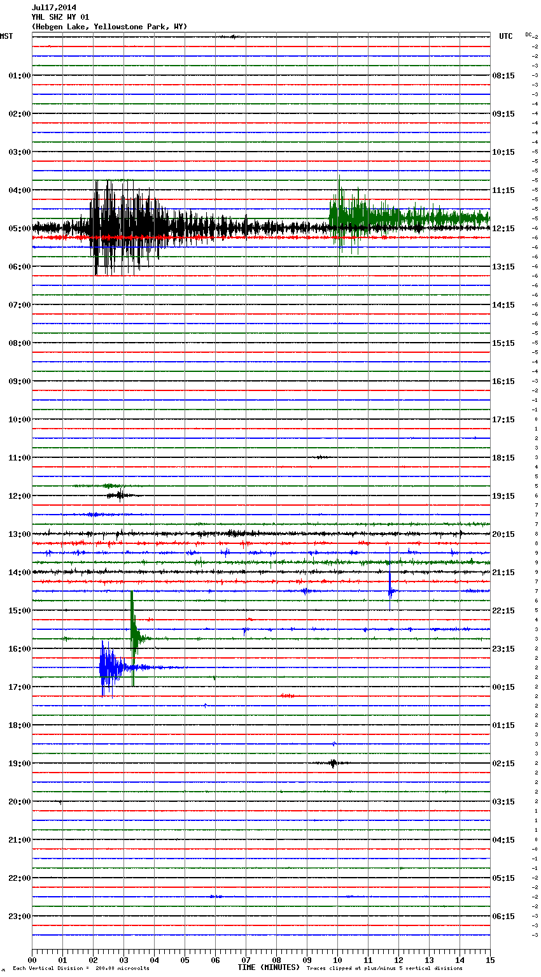Click the Hebgen Lake, Yellowstone Park location text
This screenshot has height=977, width=541.
click(109, 27)
